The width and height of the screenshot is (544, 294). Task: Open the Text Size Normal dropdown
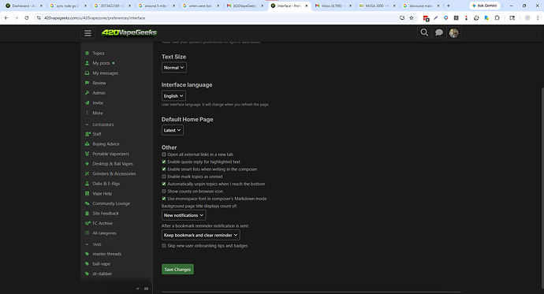click(x=173, y=68)
